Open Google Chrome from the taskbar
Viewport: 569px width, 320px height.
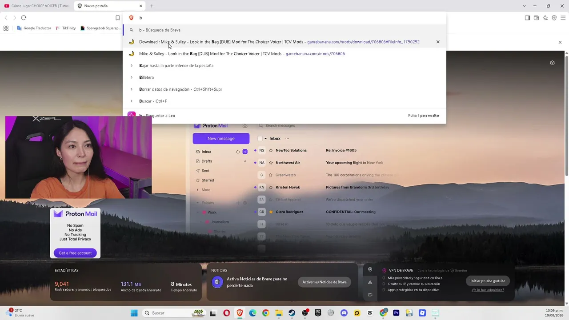pos(265,313)
